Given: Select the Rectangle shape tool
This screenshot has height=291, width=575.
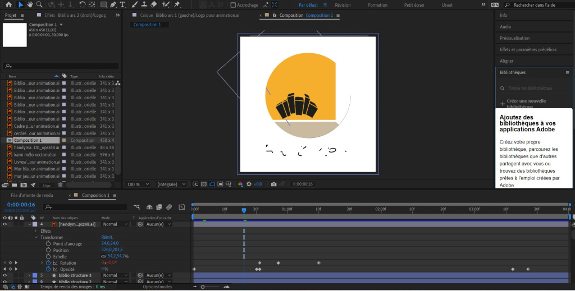Looking at the screenshot, I should point(104,4).
